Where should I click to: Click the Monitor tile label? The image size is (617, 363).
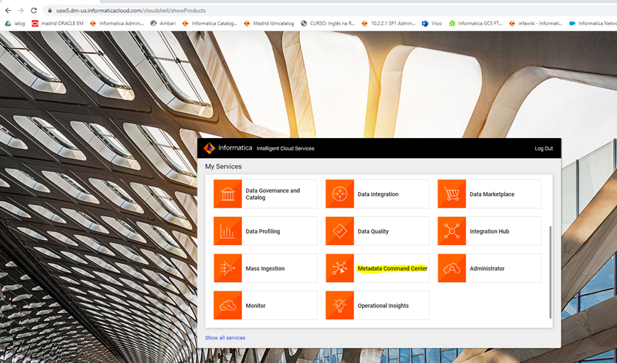click(255, 306)
